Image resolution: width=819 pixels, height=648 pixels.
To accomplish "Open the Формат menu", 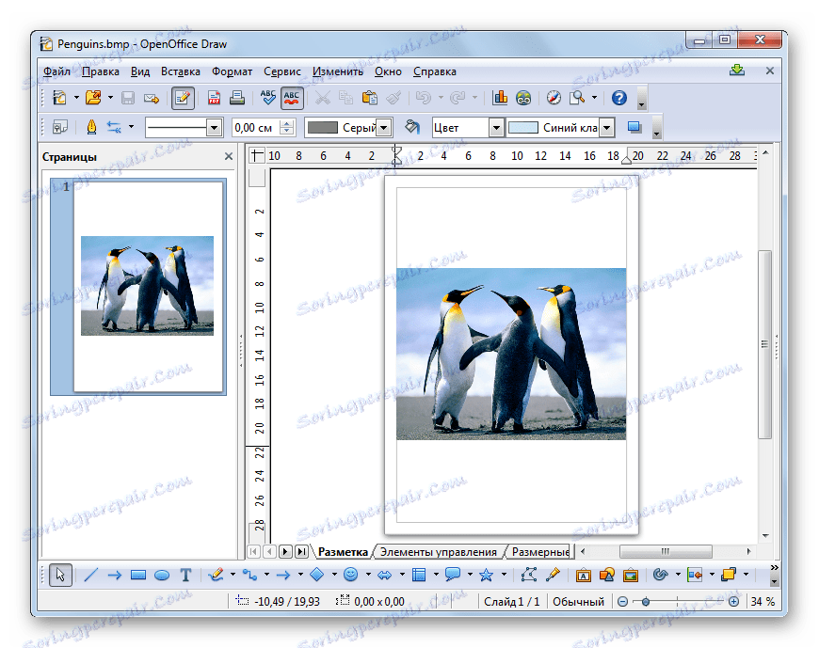I will [x=232, y=71].
